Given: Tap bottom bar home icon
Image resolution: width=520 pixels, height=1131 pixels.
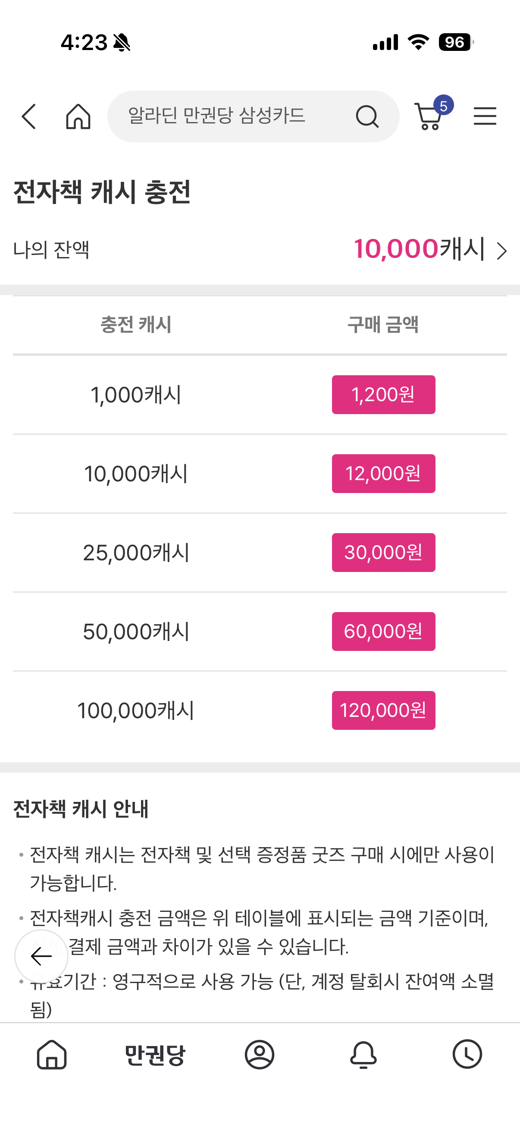Looking at the screenshot, I should click(x=52, y=1055).
